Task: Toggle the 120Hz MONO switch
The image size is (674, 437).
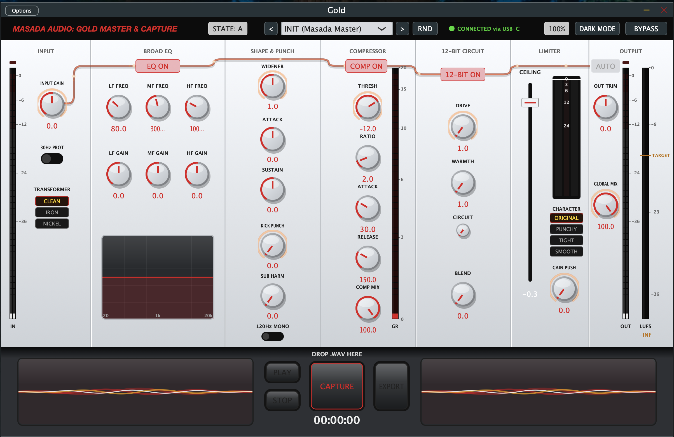Action: pyautogui.click(x=272, y=336)
